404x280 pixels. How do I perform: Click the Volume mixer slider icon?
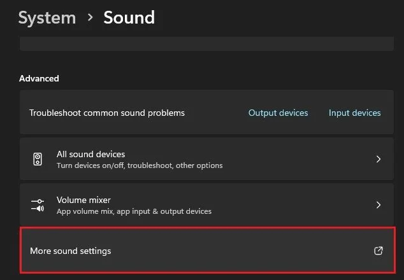click(38, 205)
